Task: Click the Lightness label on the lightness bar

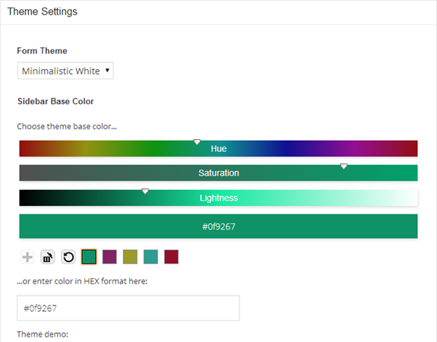Action: point(219,198)
